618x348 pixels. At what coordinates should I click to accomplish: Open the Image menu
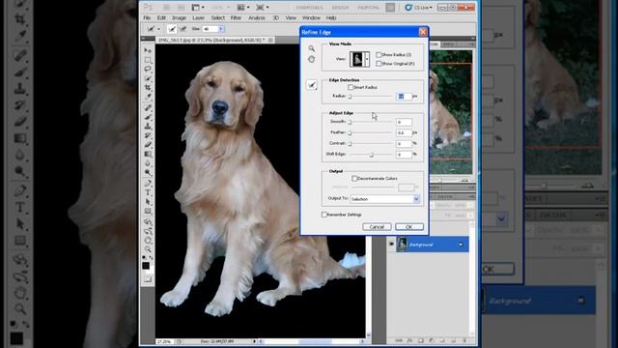pyautogui.click(x=179, y=18)
